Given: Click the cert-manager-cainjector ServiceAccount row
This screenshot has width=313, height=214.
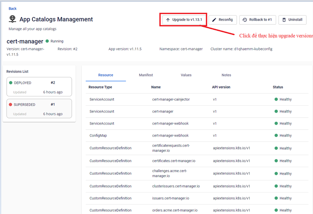Looking at the screenshot, I should (170, 99).
